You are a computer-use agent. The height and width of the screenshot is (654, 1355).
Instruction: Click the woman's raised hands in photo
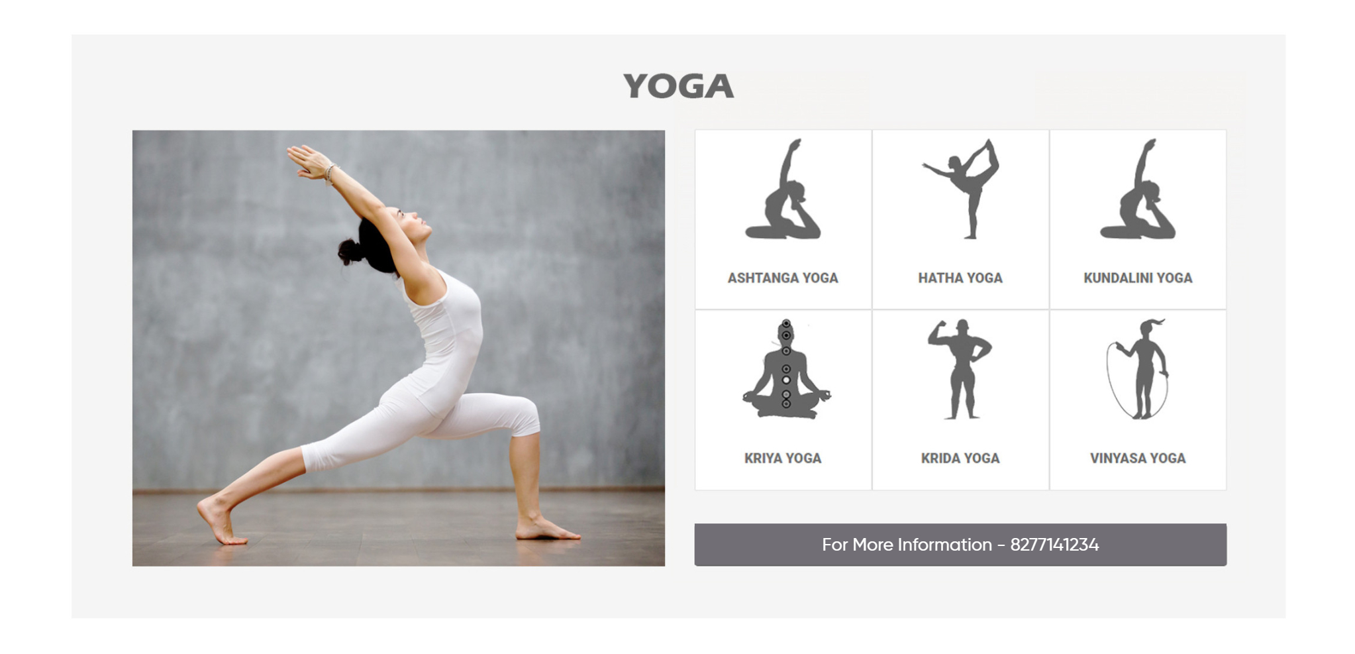310,162
